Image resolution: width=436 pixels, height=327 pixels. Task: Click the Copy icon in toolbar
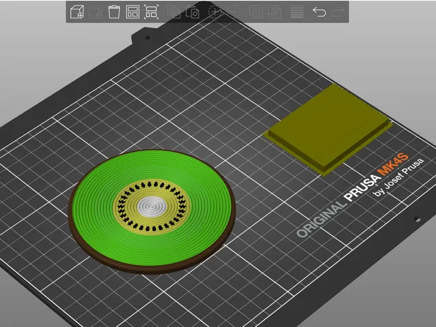click(174, 12)
